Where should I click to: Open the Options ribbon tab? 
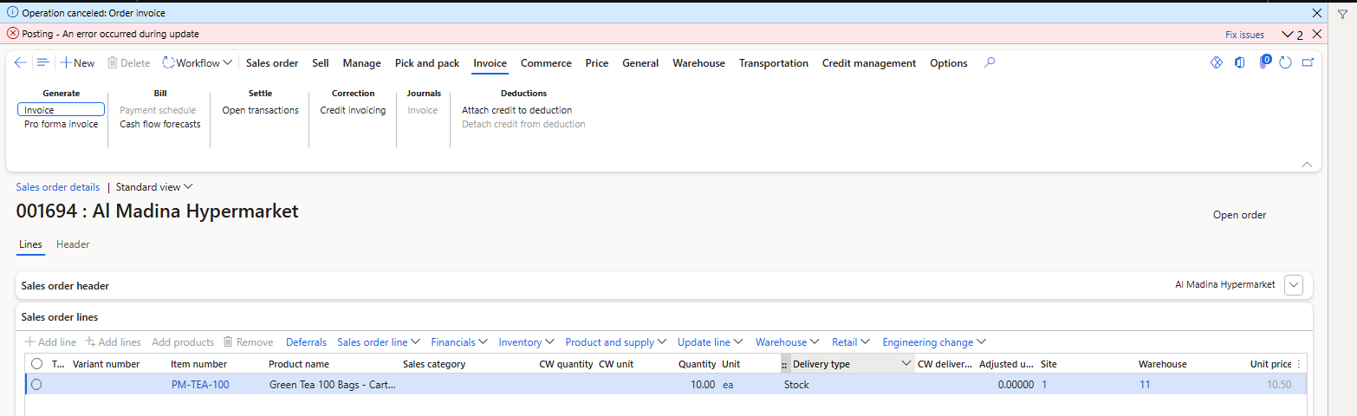click(x=949, y=63)
